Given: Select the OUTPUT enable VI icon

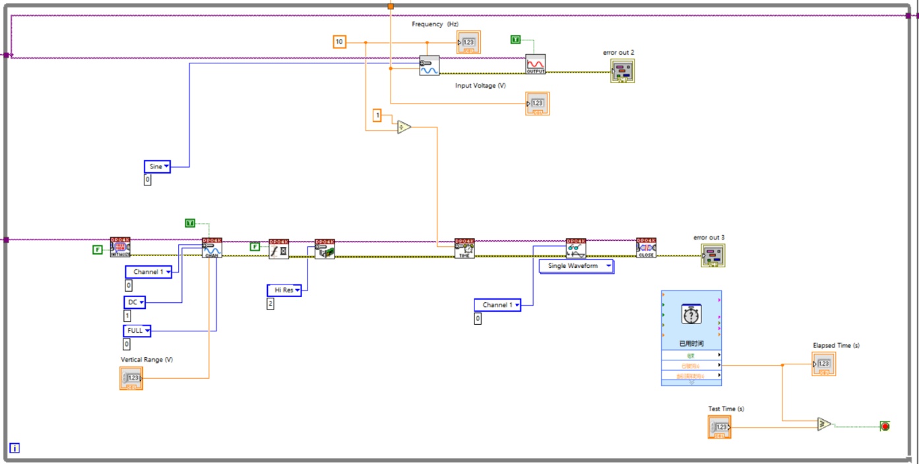Looking at the screenshot, I should coord(535,65).
